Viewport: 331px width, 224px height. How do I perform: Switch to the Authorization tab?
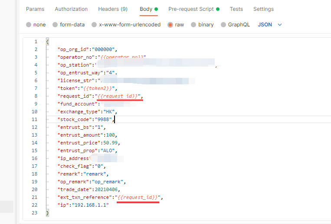pos(71,9)
